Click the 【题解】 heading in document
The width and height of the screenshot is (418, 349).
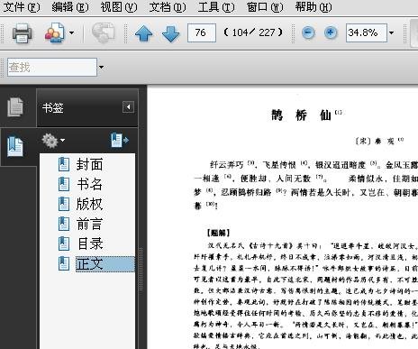pos(218,233)
